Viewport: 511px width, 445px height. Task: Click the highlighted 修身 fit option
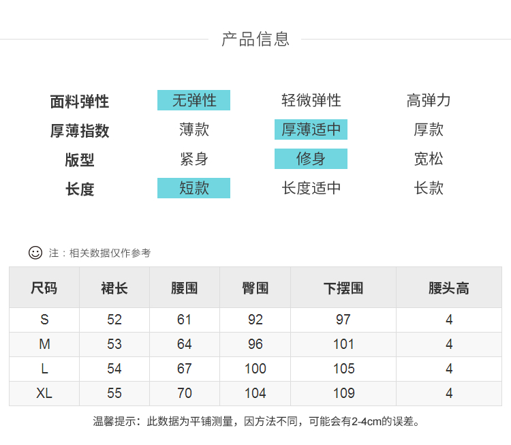[x=311, y=159]
